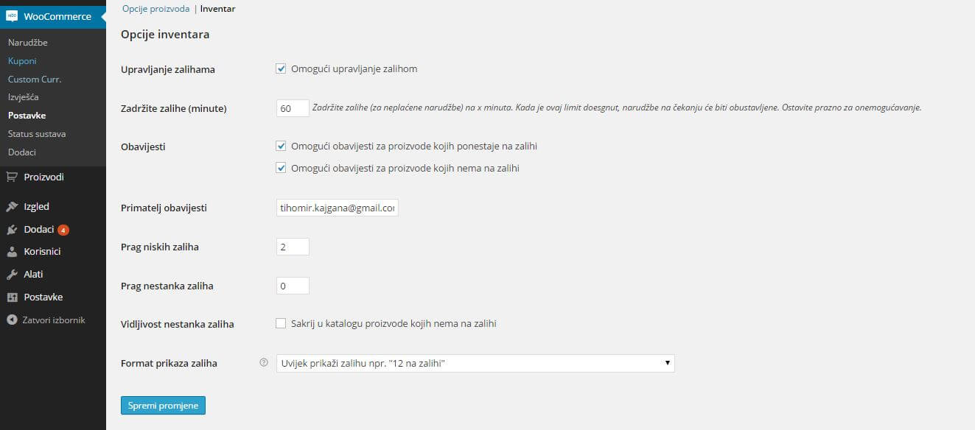Click the Alati wrench icon
The width and height of the screenshot is (975, 430).
[x=12, y=275]
